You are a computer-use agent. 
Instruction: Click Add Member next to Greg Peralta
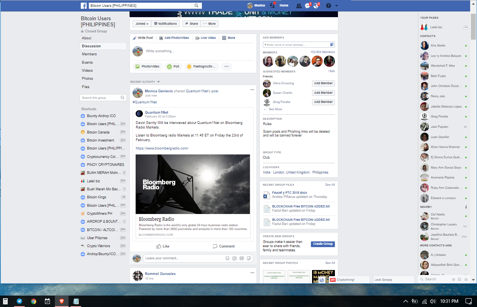tap(323, 102)
